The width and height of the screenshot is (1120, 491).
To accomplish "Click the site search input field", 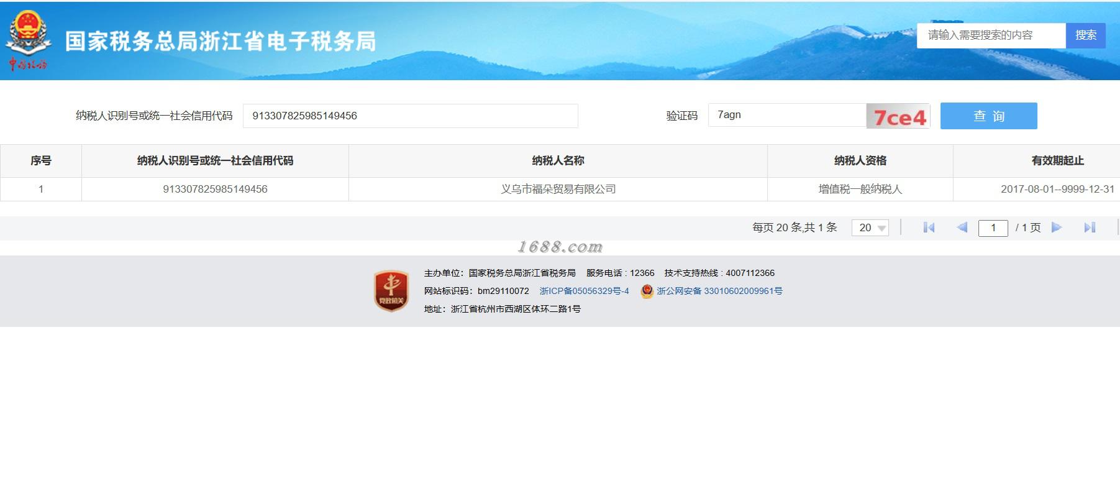I will point(991,35).
